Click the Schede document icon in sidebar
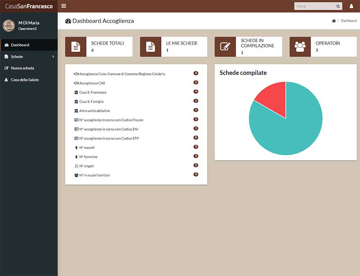 tap(6, 57)
